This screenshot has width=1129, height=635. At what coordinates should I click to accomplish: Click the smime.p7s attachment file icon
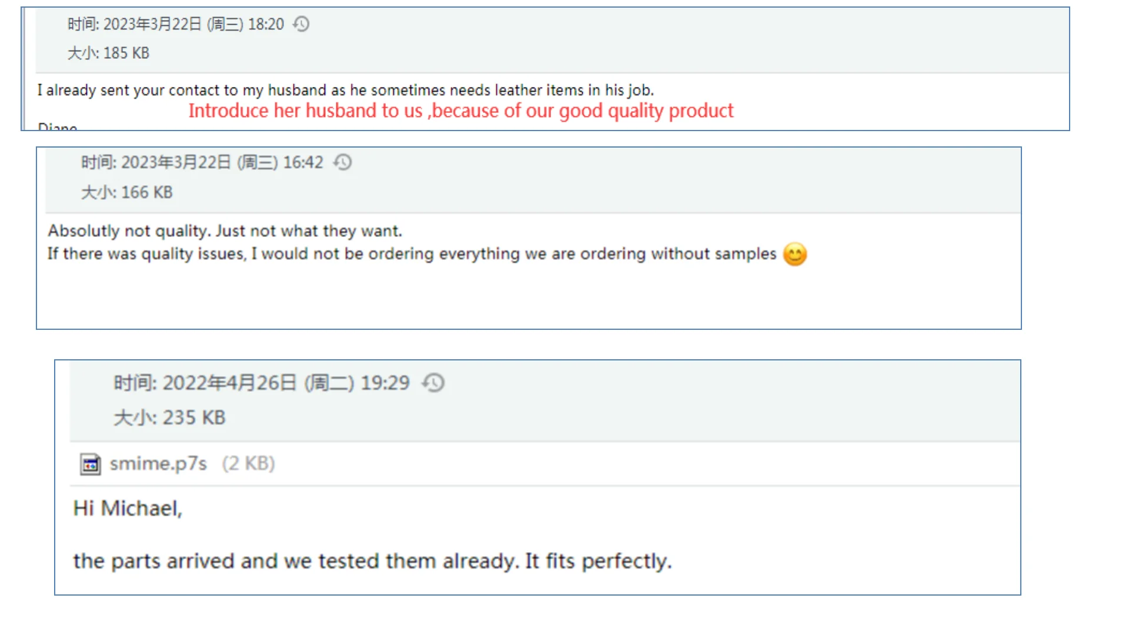[x=90, y=464]
